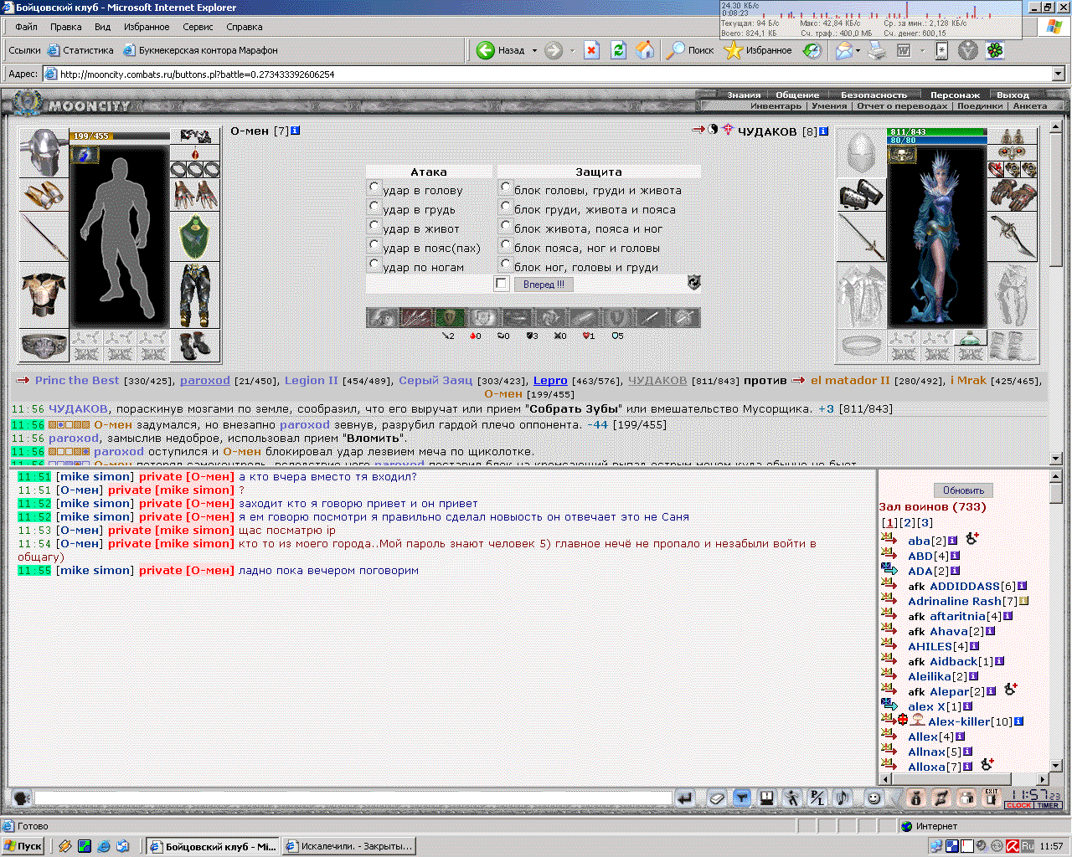Click the refresh battle shield icon
The height and width of the screenshot is (857, 1072).
click(694, 283)
